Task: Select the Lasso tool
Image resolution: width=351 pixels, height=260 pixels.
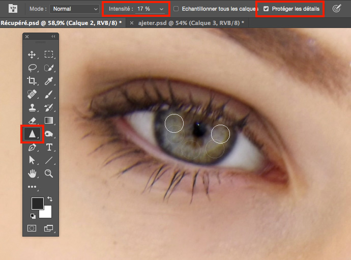Action: pyautogui.click(x=32, y=68)
